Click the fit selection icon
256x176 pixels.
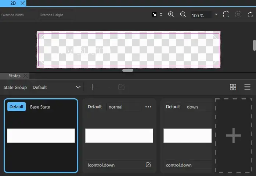click(x=238, y=15)
